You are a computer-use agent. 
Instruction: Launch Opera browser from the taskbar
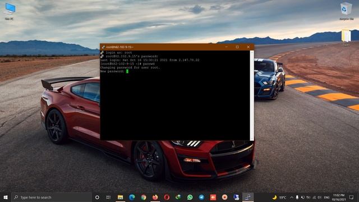[x=167, y=197]
